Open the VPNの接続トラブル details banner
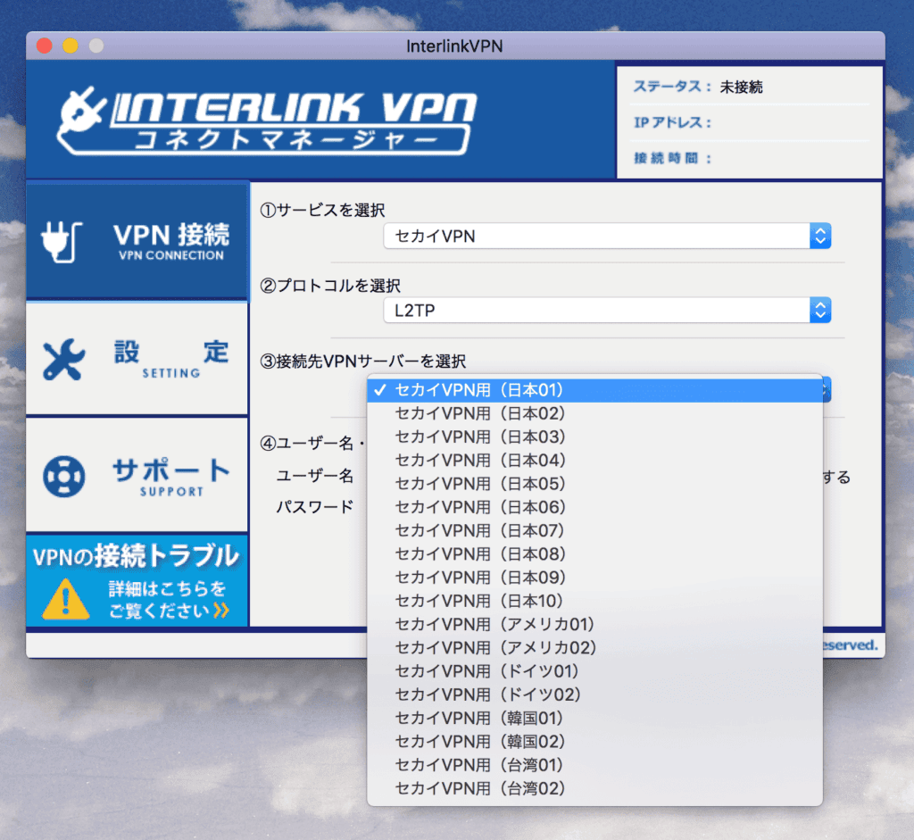Viewport: 914px width, 840px height. (x=137, y=580)
